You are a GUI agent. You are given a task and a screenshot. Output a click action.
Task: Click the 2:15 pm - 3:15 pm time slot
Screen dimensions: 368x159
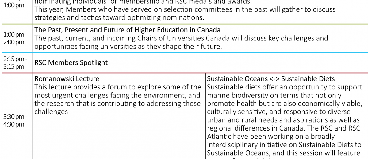click(15, 63)
